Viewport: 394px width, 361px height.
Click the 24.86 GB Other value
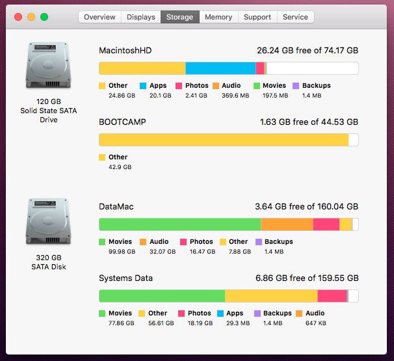tap(122, 96)
